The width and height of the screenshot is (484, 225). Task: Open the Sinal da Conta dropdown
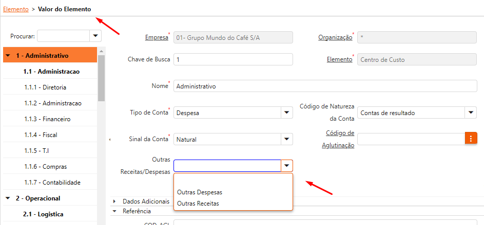(x=286, y=139)
